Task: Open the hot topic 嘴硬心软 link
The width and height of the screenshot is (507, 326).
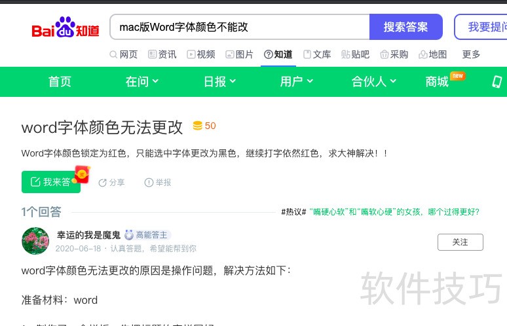Action: [394, 212]
